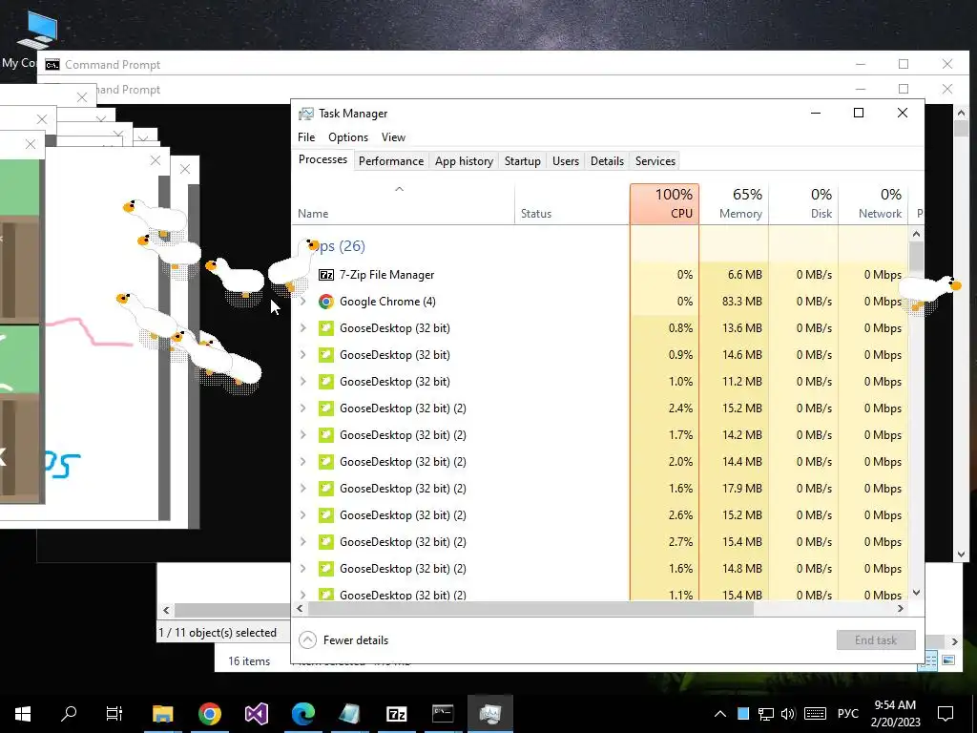Image resolution: width=977 pixels, height=733 pixels.
Task: Open Microsoft Edge from taskbar
Action: pos(303,714)
